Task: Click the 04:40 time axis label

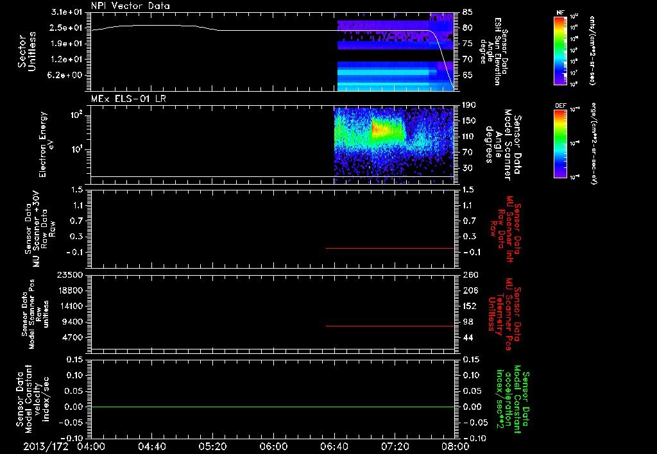Action: tap(151, 446)
